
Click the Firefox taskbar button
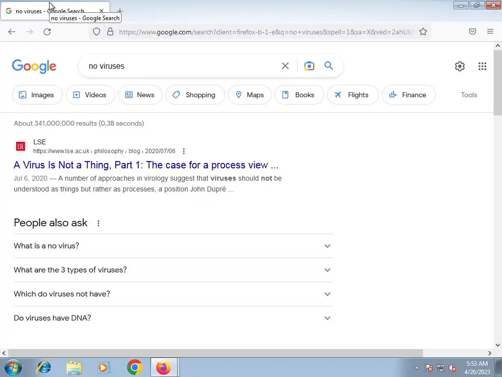coord(164,367)
